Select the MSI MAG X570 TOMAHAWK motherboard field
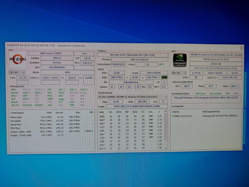Image resolution: width=249 pixels, height=187 pixels. 133,55
